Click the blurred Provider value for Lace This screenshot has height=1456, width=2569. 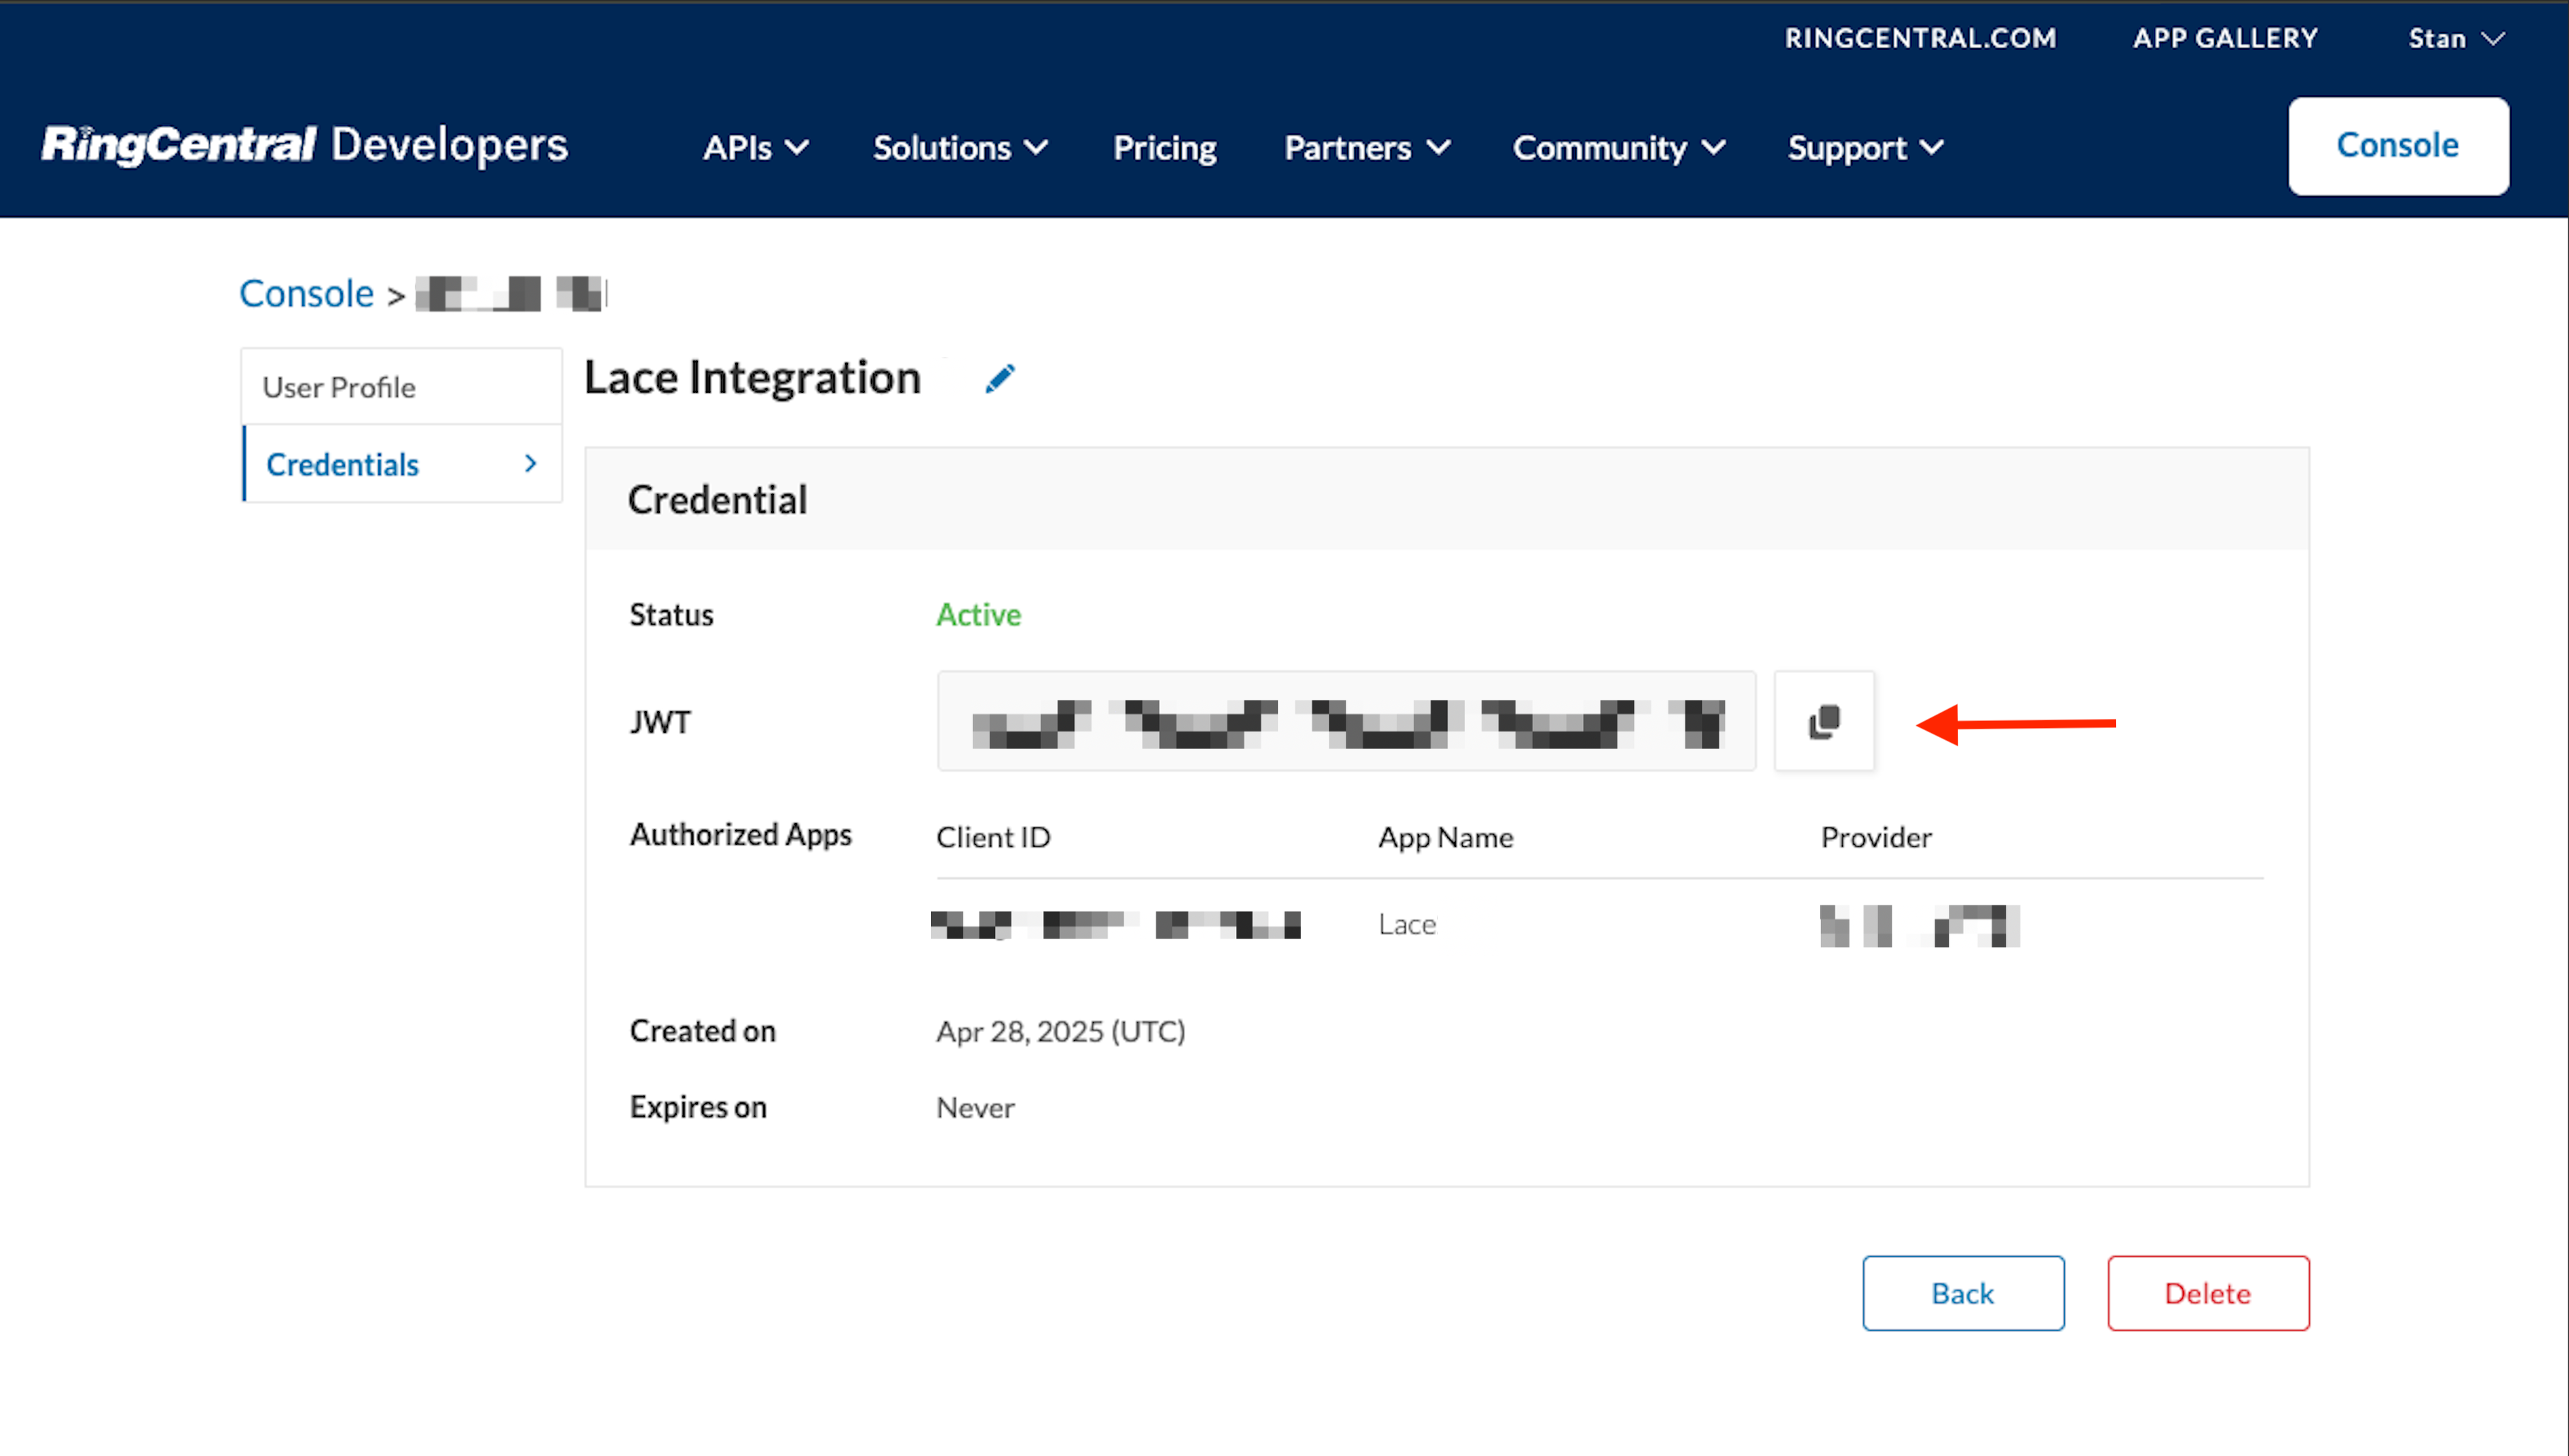(x=1919, y=925)
